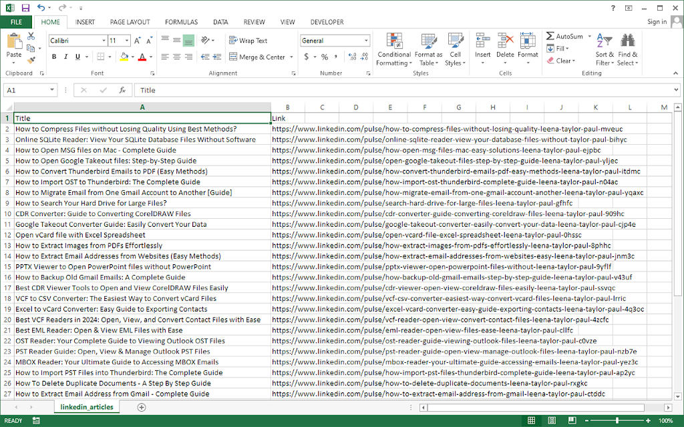Open Format as Table gallery
The height and width of the screenshot is (427, 684).
pyautogui.click(x=428, y=49)
